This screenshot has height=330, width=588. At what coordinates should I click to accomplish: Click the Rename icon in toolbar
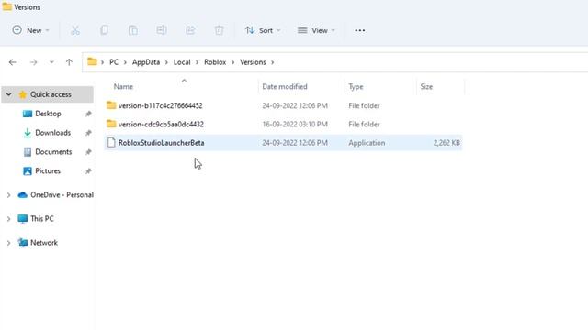point(162,30)
